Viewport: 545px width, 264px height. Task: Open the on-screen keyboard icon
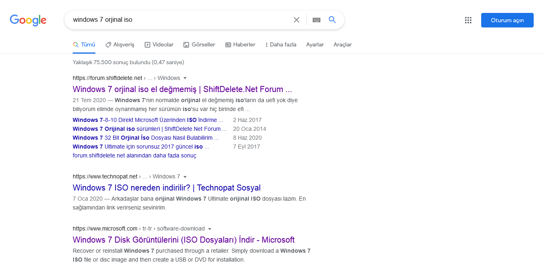[x=316, y=20]
